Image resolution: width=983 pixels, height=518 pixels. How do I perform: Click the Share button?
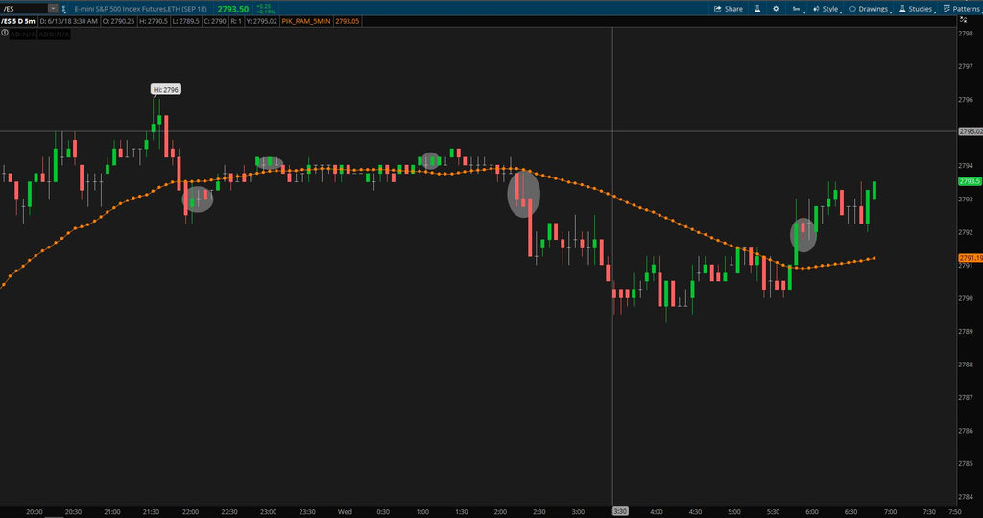pos(729,9)
